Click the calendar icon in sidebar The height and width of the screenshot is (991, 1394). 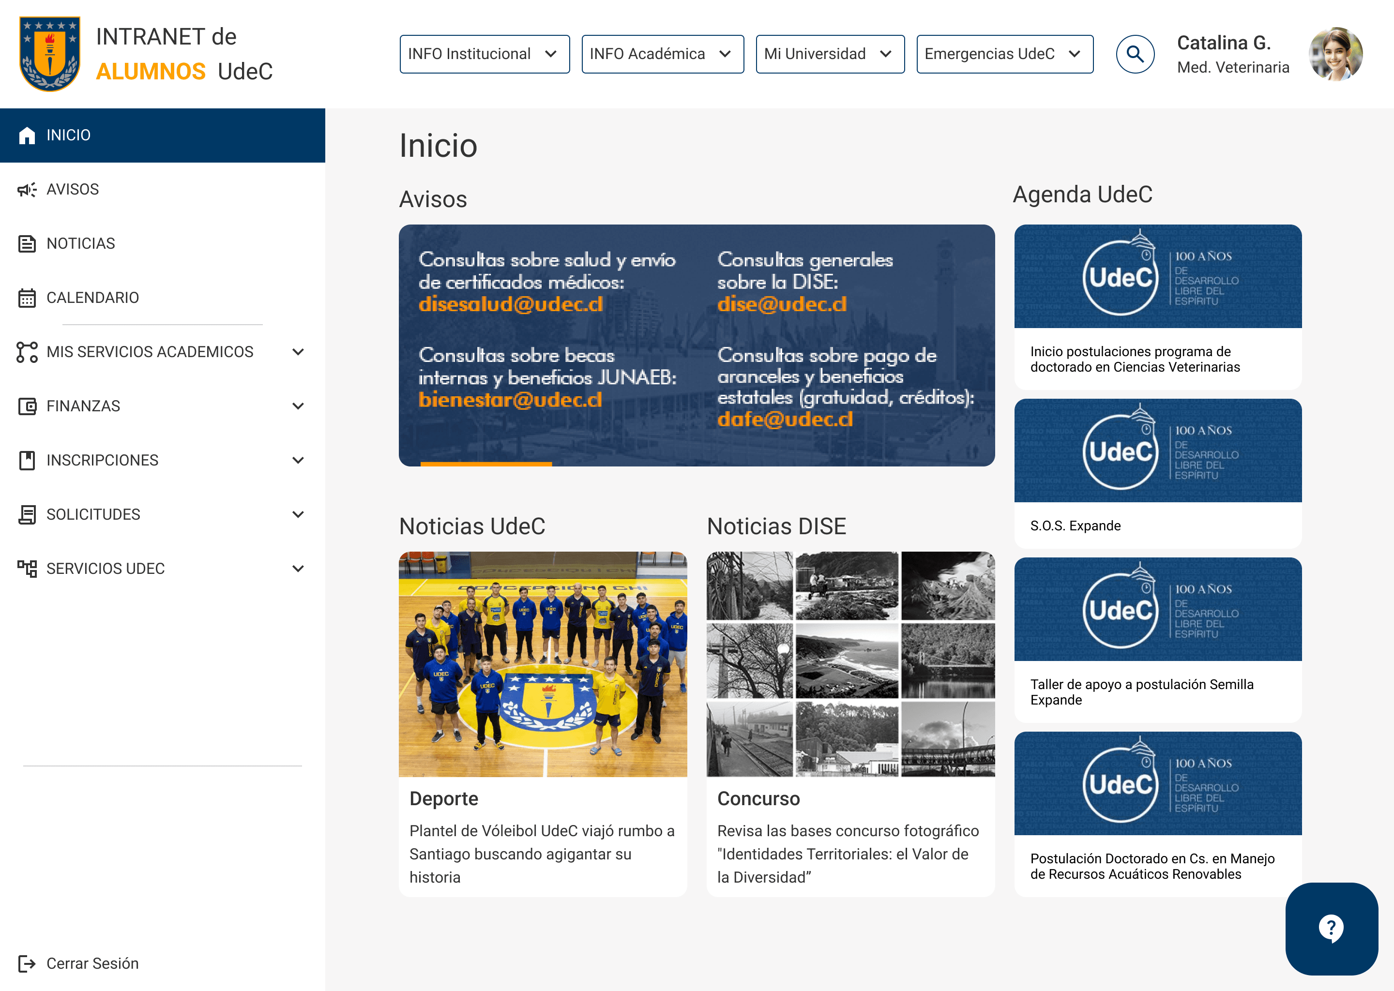point(27,298)
